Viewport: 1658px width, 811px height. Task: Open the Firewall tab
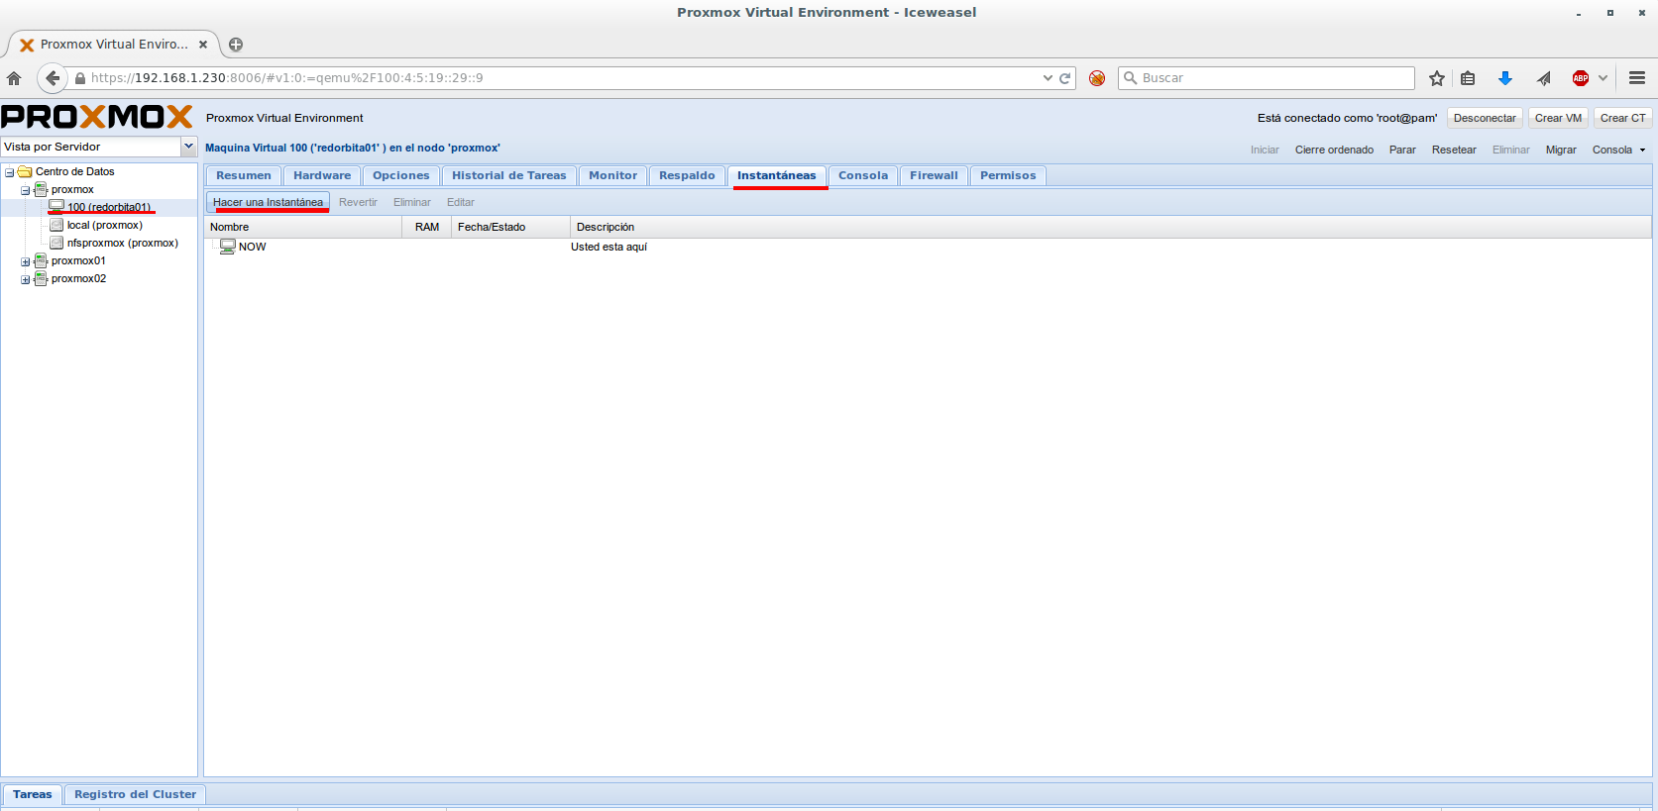coord(934,175)
